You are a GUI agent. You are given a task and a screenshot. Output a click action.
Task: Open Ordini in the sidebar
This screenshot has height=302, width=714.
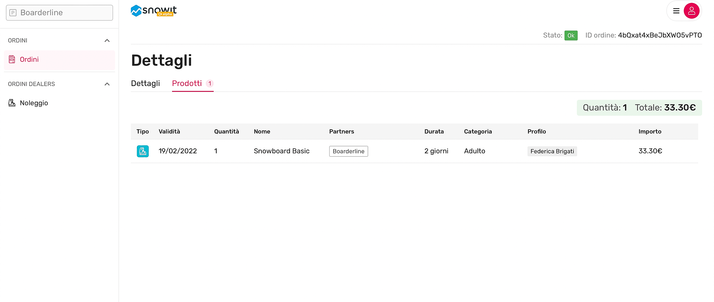click(29, 60)
